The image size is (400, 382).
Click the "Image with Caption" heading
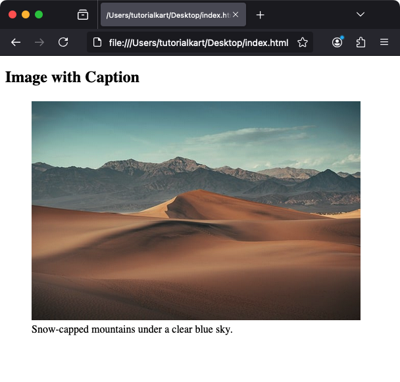coord(72,78)
